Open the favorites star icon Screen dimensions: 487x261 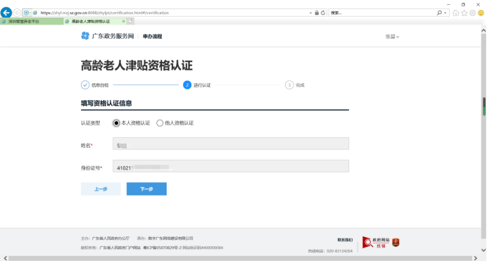(464, 13)
